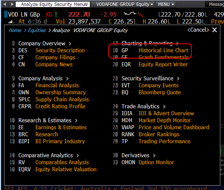Expand the Research & Estimates section

point(48,120)
